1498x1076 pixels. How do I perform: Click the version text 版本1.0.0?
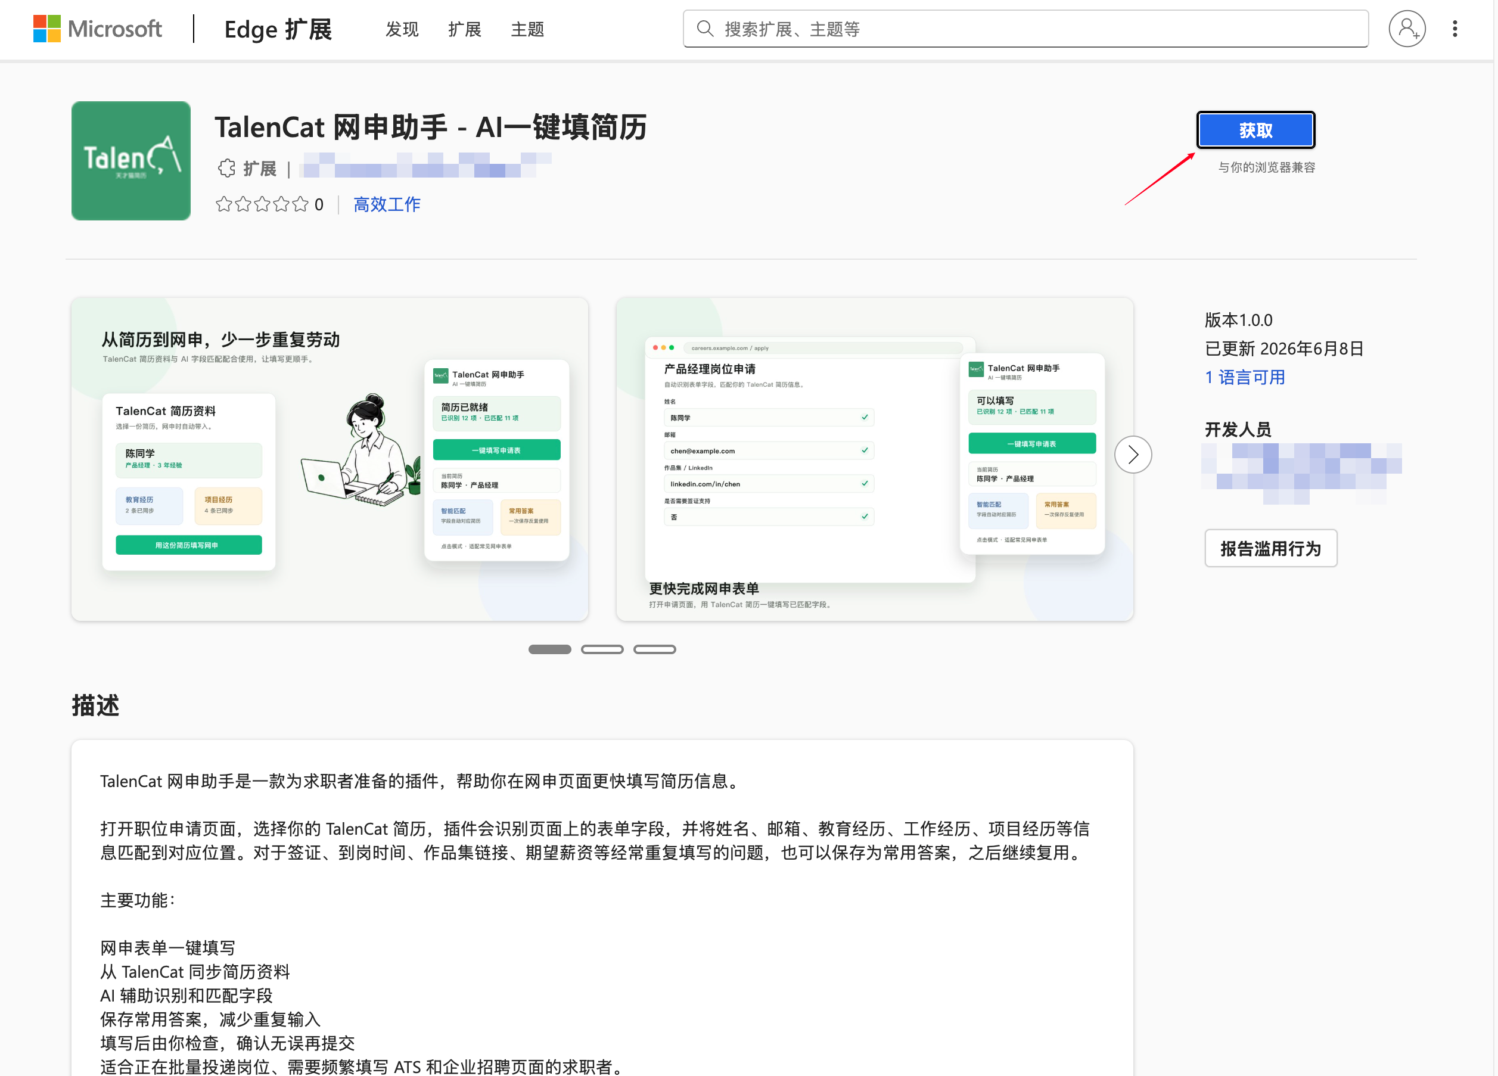(x=1238, y=321)
